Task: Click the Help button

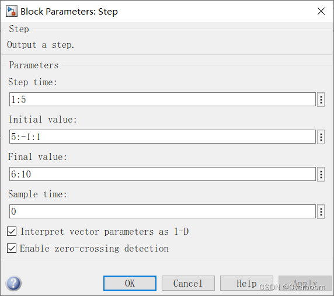Action: 246,283
